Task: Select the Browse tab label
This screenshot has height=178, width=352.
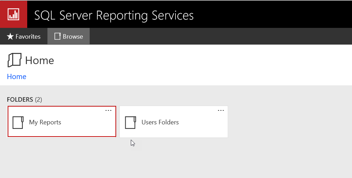Action: click(73, 37)
